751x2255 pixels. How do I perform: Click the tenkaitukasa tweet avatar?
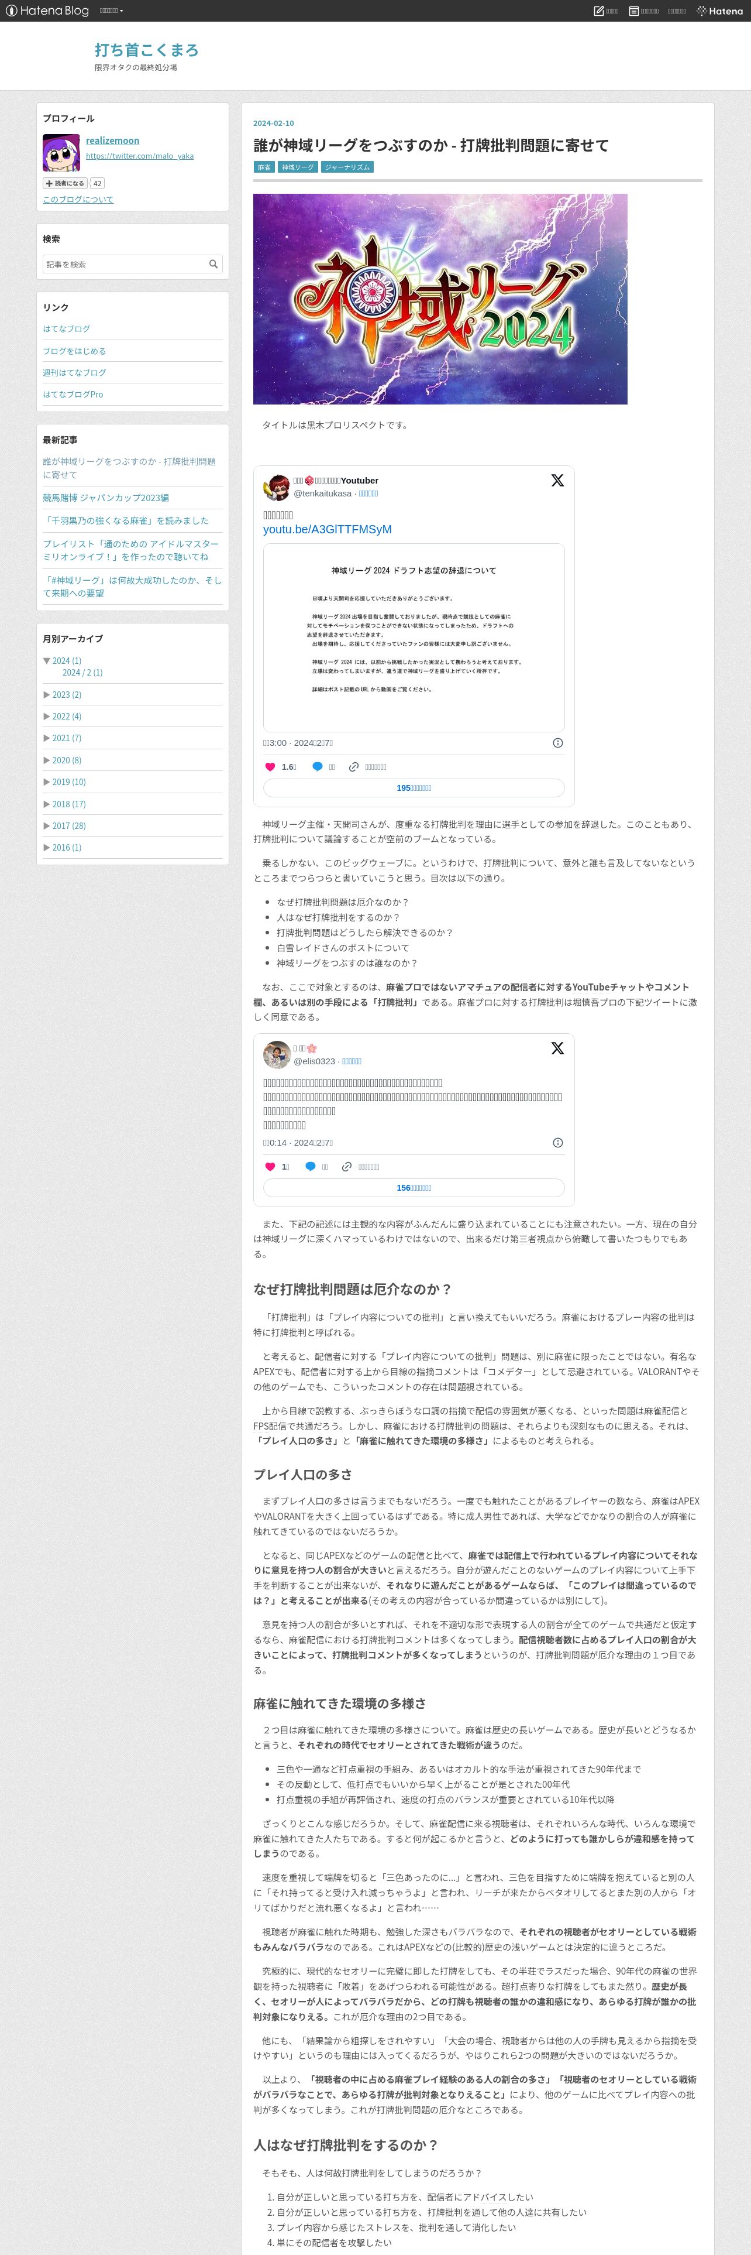pos(277,486)
